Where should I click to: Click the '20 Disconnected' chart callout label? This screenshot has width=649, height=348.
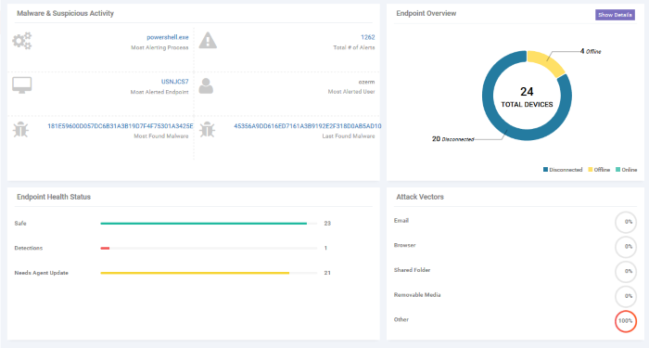[x=452, y=139]
